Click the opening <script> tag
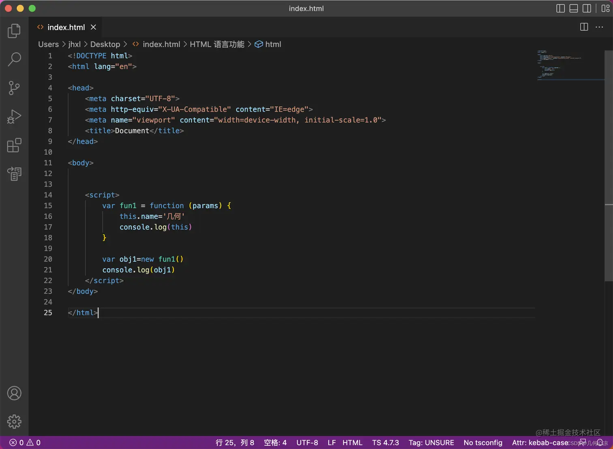The height and width of the screenshot is (449, 613). 102,195
